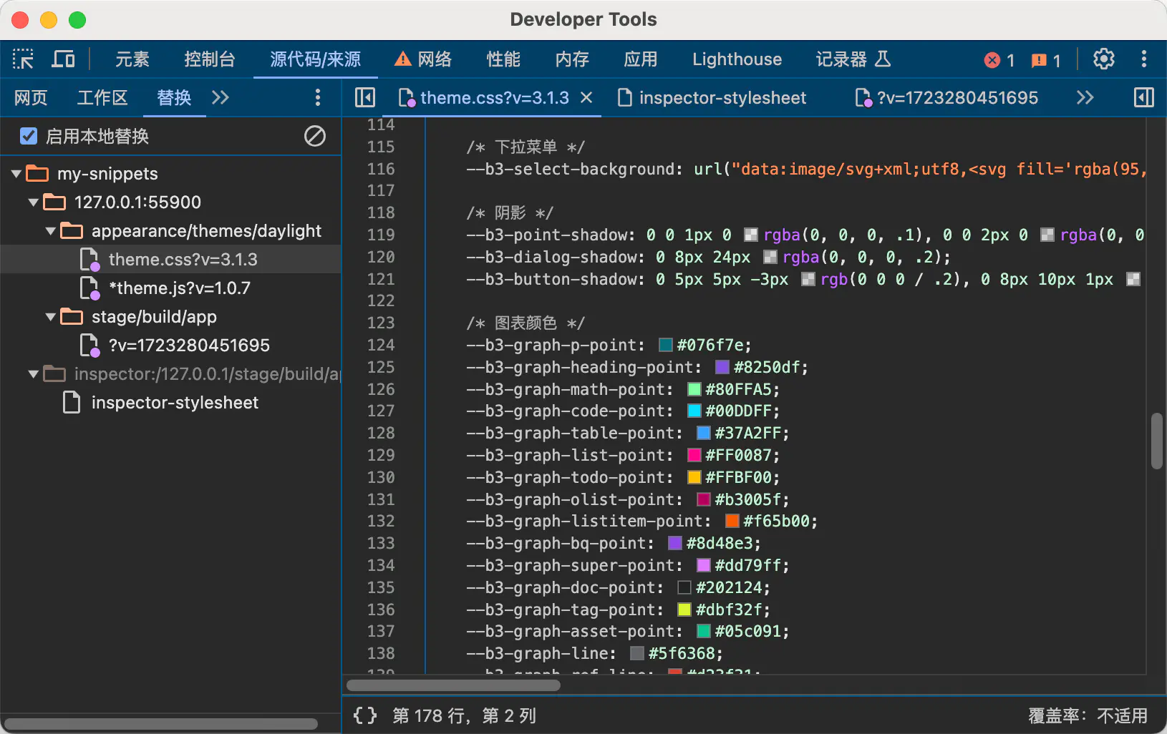Open the DevTools three-dot customize menu
The image size is (1167, 734).
tap(1143, 59)
